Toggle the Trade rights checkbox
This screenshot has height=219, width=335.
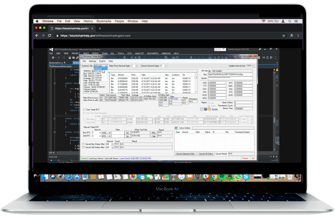click(209, 106)
